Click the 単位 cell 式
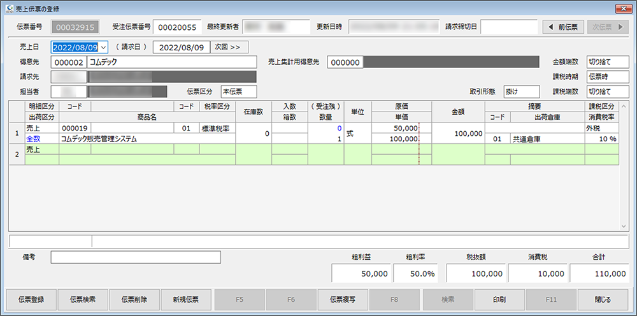 click(357, 133)
